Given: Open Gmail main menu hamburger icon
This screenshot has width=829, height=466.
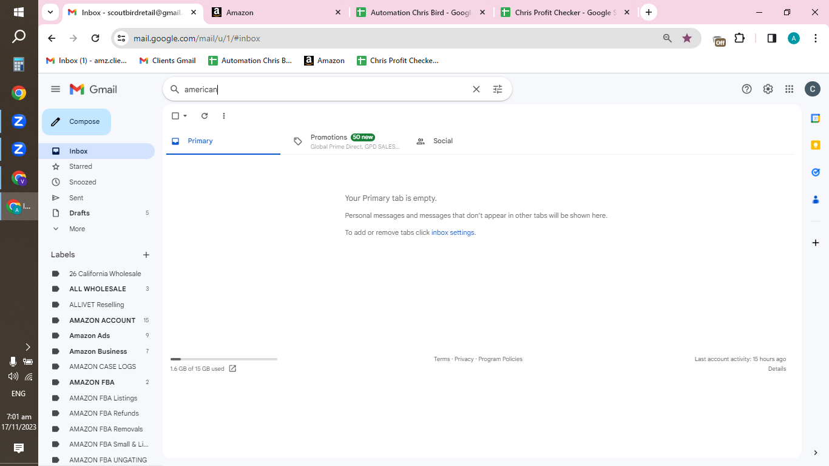Looking at the screenshot, I should click(x=56, y=89).
